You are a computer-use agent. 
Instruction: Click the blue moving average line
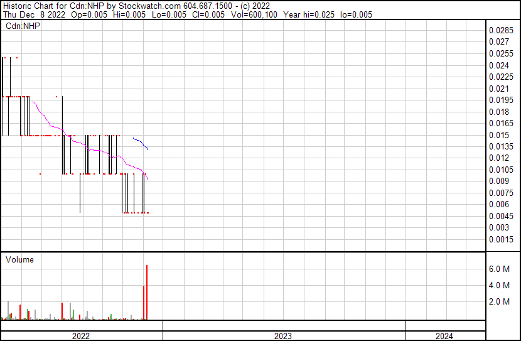(141, 143)
